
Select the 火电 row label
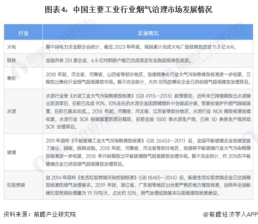pos(11,47)
